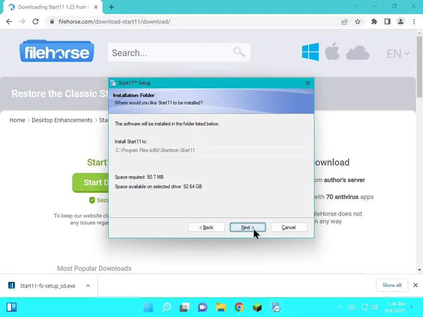
Task: Open Chrome from taskbar
Action: click(x=239, y=307)
